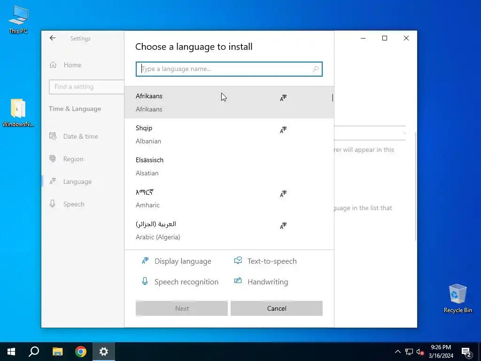Open Date & time settings
Viewport: 481px width, 361px height.
pyautogui.click(x=80, y=136)
